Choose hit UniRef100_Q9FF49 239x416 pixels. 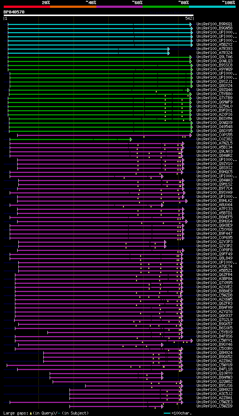tap(215, 254)
